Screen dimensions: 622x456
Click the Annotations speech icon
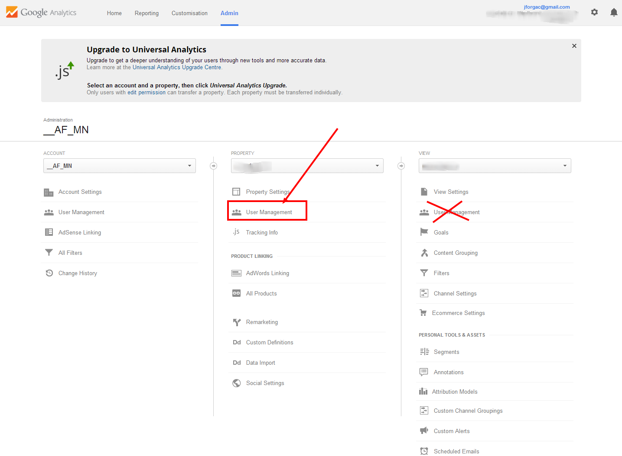click(x=423, y=372)
